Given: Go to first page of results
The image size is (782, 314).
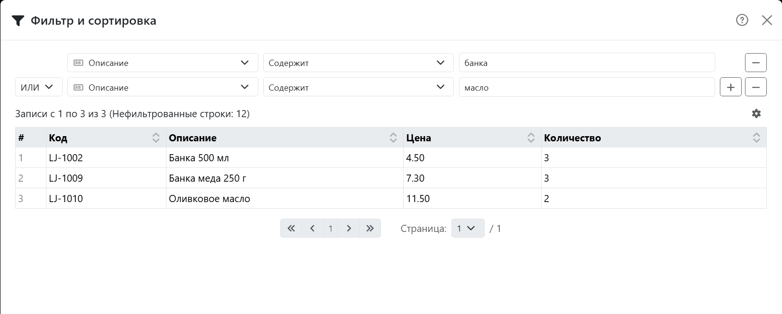Looking at the screenshot, I should point(291,228).
